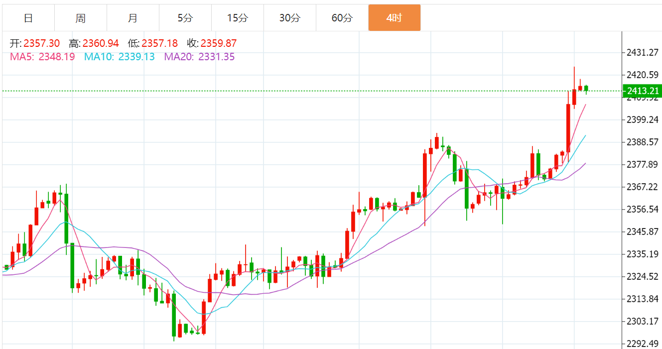Screen dimensions: 662x349
Task: Click the open price value 2357.30
Action: [x=42, y=44]
